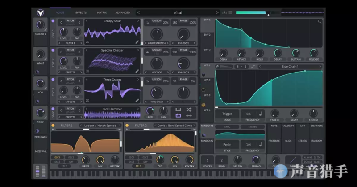Click the master volume meter bar

(257, 12)
